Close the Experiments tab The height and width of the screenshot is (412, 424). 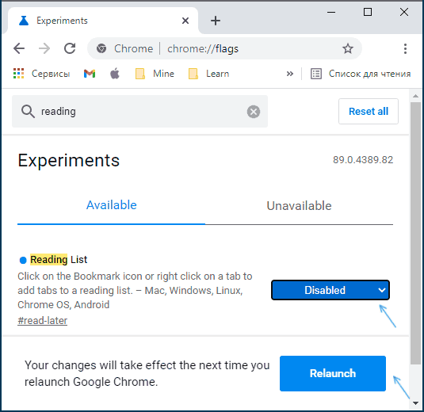185,21
